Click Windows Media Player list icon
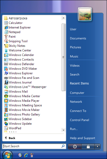Screen dimensions: 107x159 tap(6, 101)
